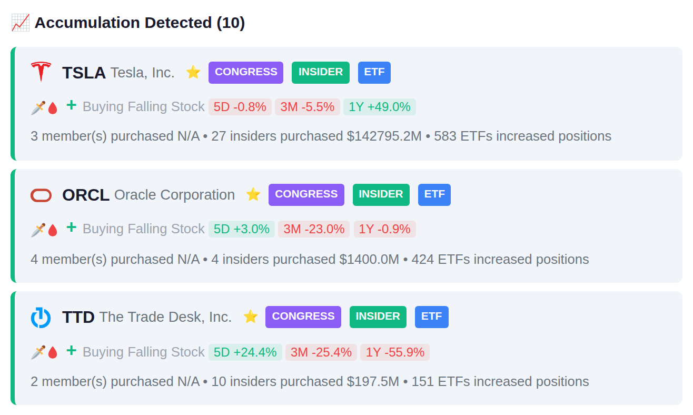Click The Trade Desk logo icon
Viewport: 693px width, 415px height.
(x=41, y=318)
